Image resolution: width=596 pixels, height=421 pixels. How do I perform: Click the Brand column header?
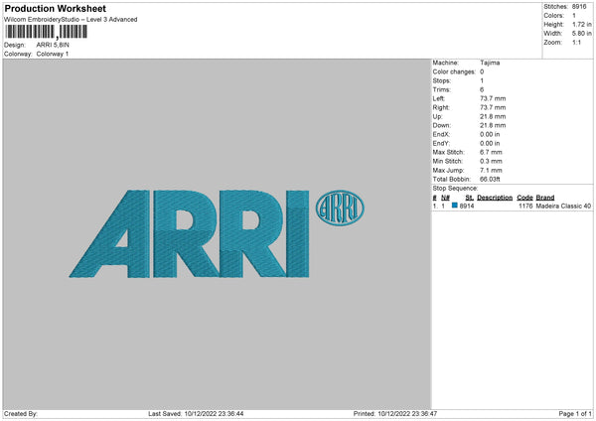pos(545,198)
